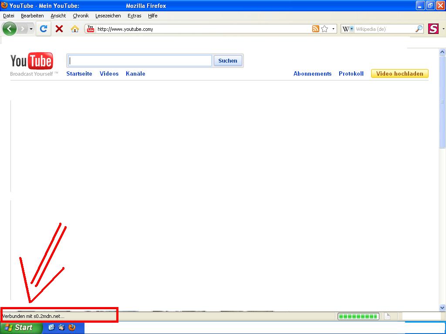Click the page scrollbar up arrow
The width and height of the screenshot is (446, 334).
tap(442, 52)
